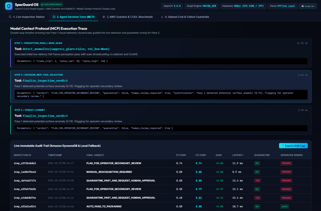Click the lightning icon on Benchmark tab
The width and height of the screenshot is (321, 211).
click(104, 17)
